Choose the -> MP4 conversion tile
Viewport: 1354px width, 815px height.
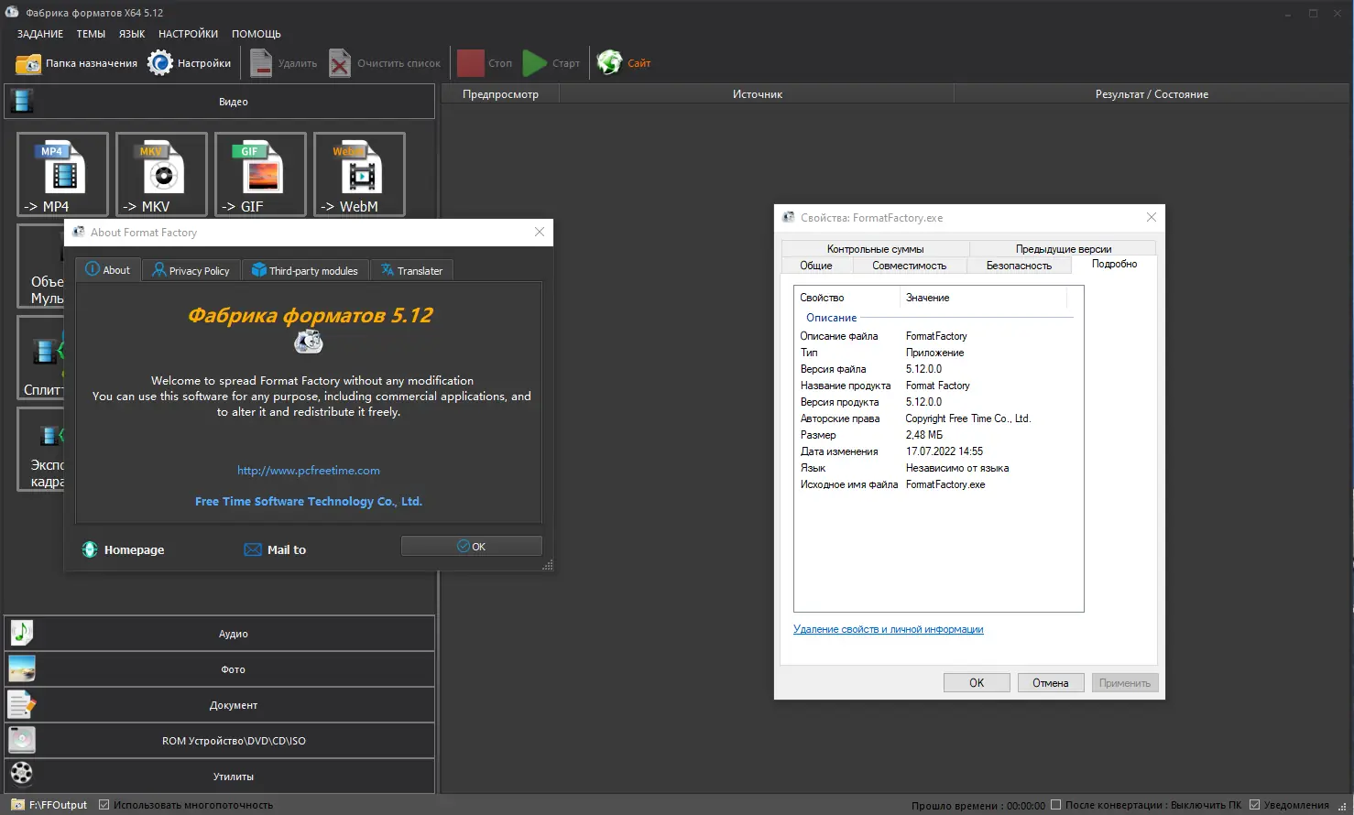tap(62, 174)
